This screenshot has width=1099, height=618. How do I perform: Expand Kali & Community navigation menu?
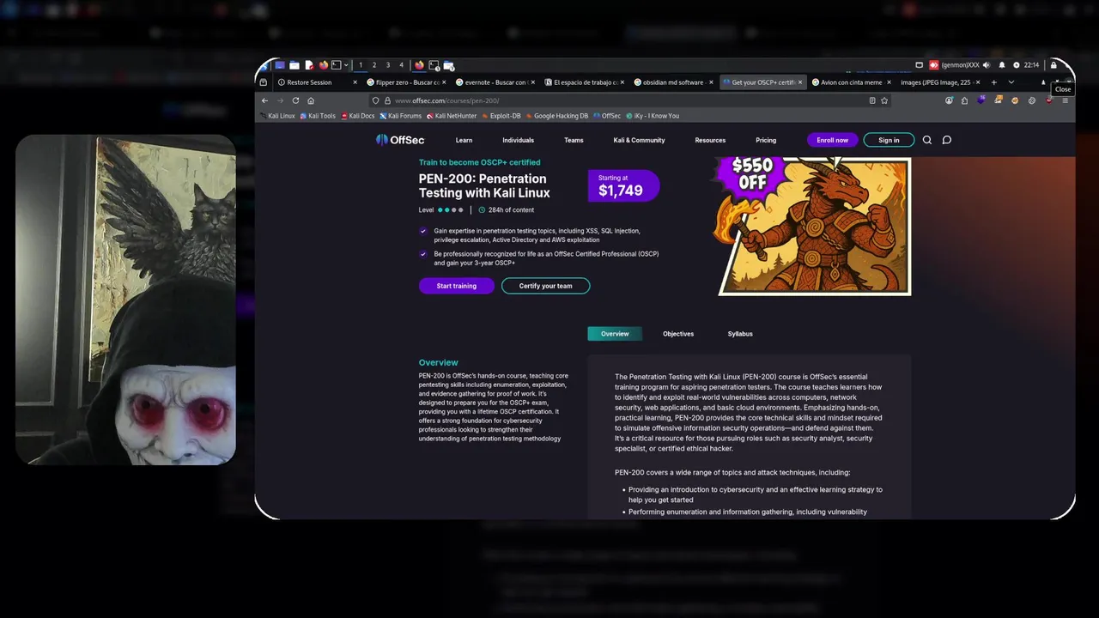coord(639,140)
